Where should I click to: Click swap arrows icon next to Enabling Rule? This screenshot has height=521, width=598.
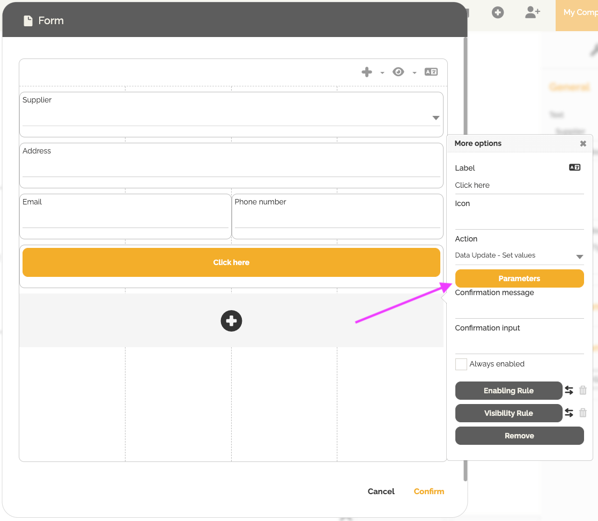(569, 391)
